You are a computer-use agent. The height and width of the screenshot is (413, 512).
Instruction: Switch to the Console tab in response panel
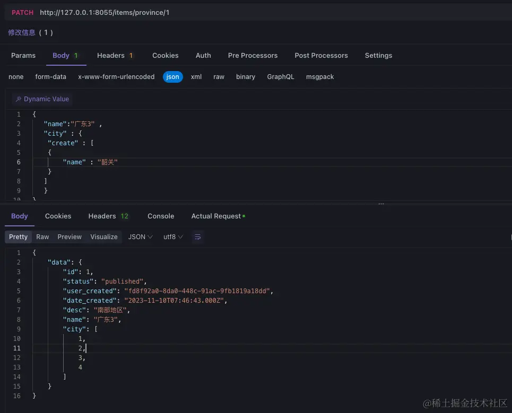click(161, 216)
